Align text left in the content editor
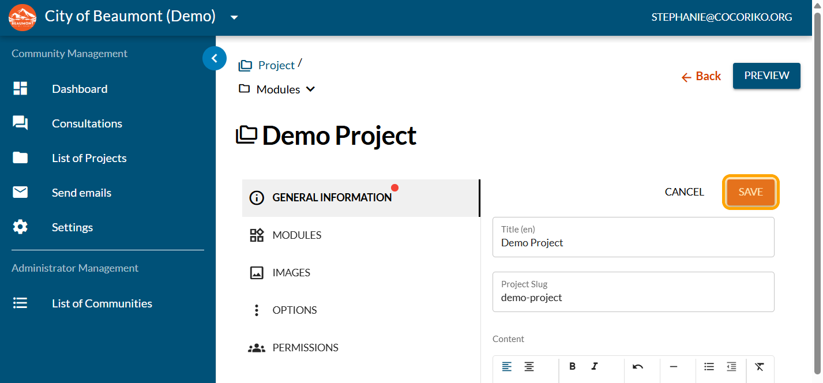 click(x=506, y=367)
